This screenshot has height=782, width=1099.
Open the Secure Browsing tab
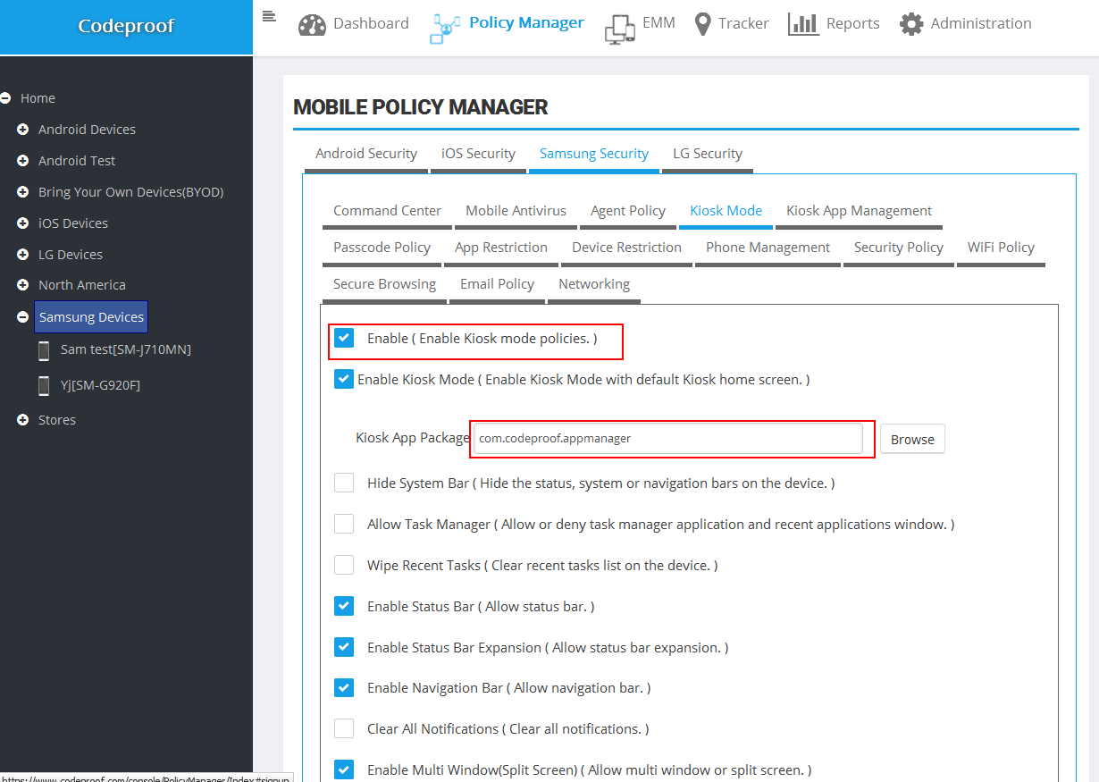(384, 284)
